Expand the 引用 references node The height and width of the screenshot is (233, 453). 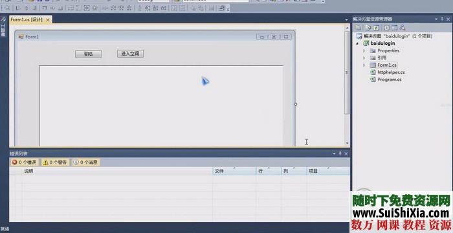(364, 58)
